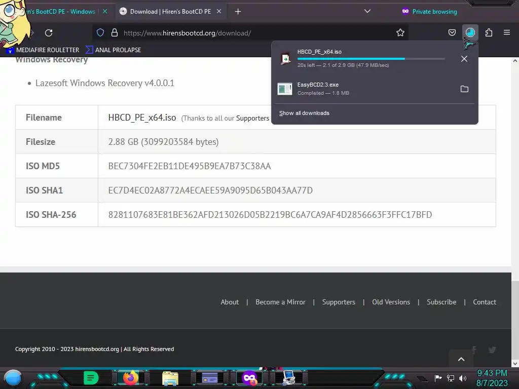519x389 pixels.
Task: Click the ISO SHA-256 row label
Action: click(x=51, y=215)
